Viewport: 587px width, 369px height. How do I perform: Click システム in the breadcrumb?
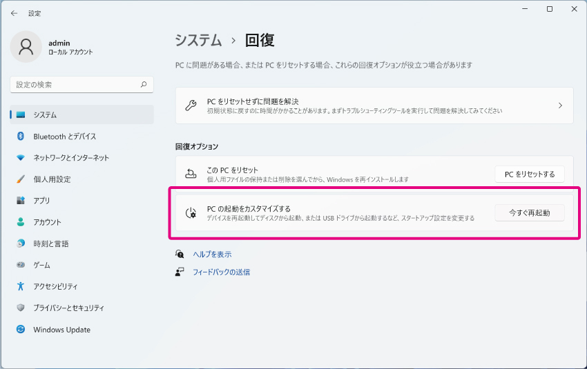click(198, 40)
